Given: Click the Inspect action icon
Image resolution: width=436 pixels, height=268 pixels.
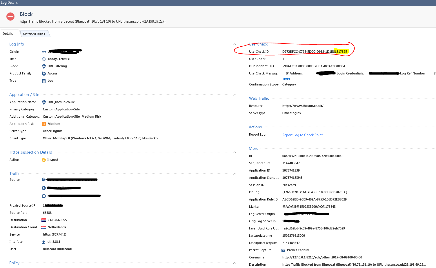Looking at the screenshot, I should click(44, 160).
